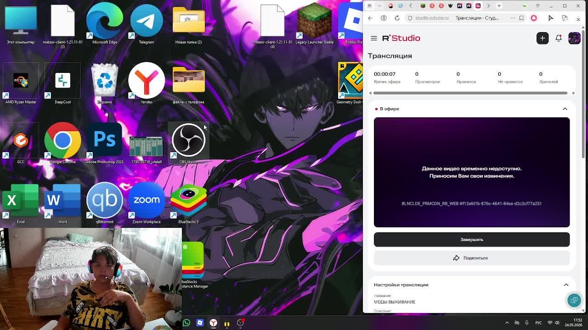Show next tabs with the right chevron
Screen dimensions: 588x330
(x=488, y=6)
